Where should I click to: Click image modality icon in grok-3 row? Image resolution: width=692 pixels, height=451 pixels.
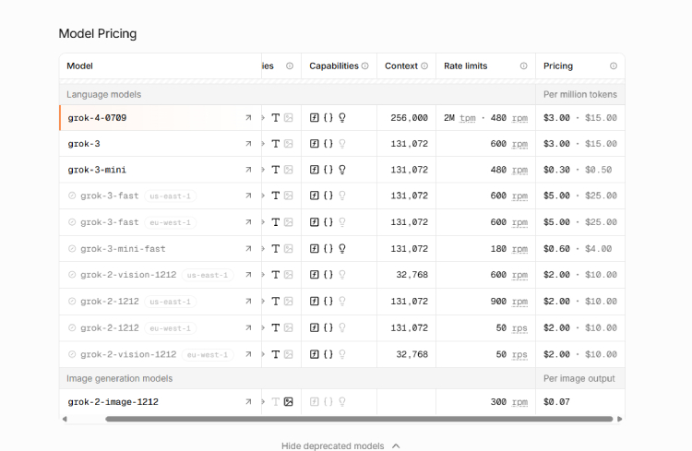pos(289,144)
